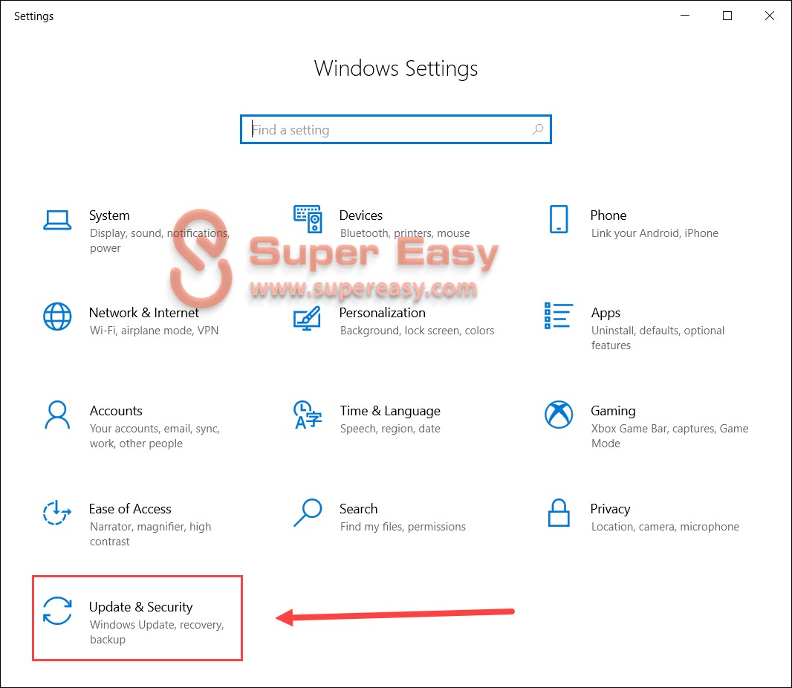Screen dimensions: 792x688
Task: Click the Network & Internet globe icon
Action: pos(57,317)
